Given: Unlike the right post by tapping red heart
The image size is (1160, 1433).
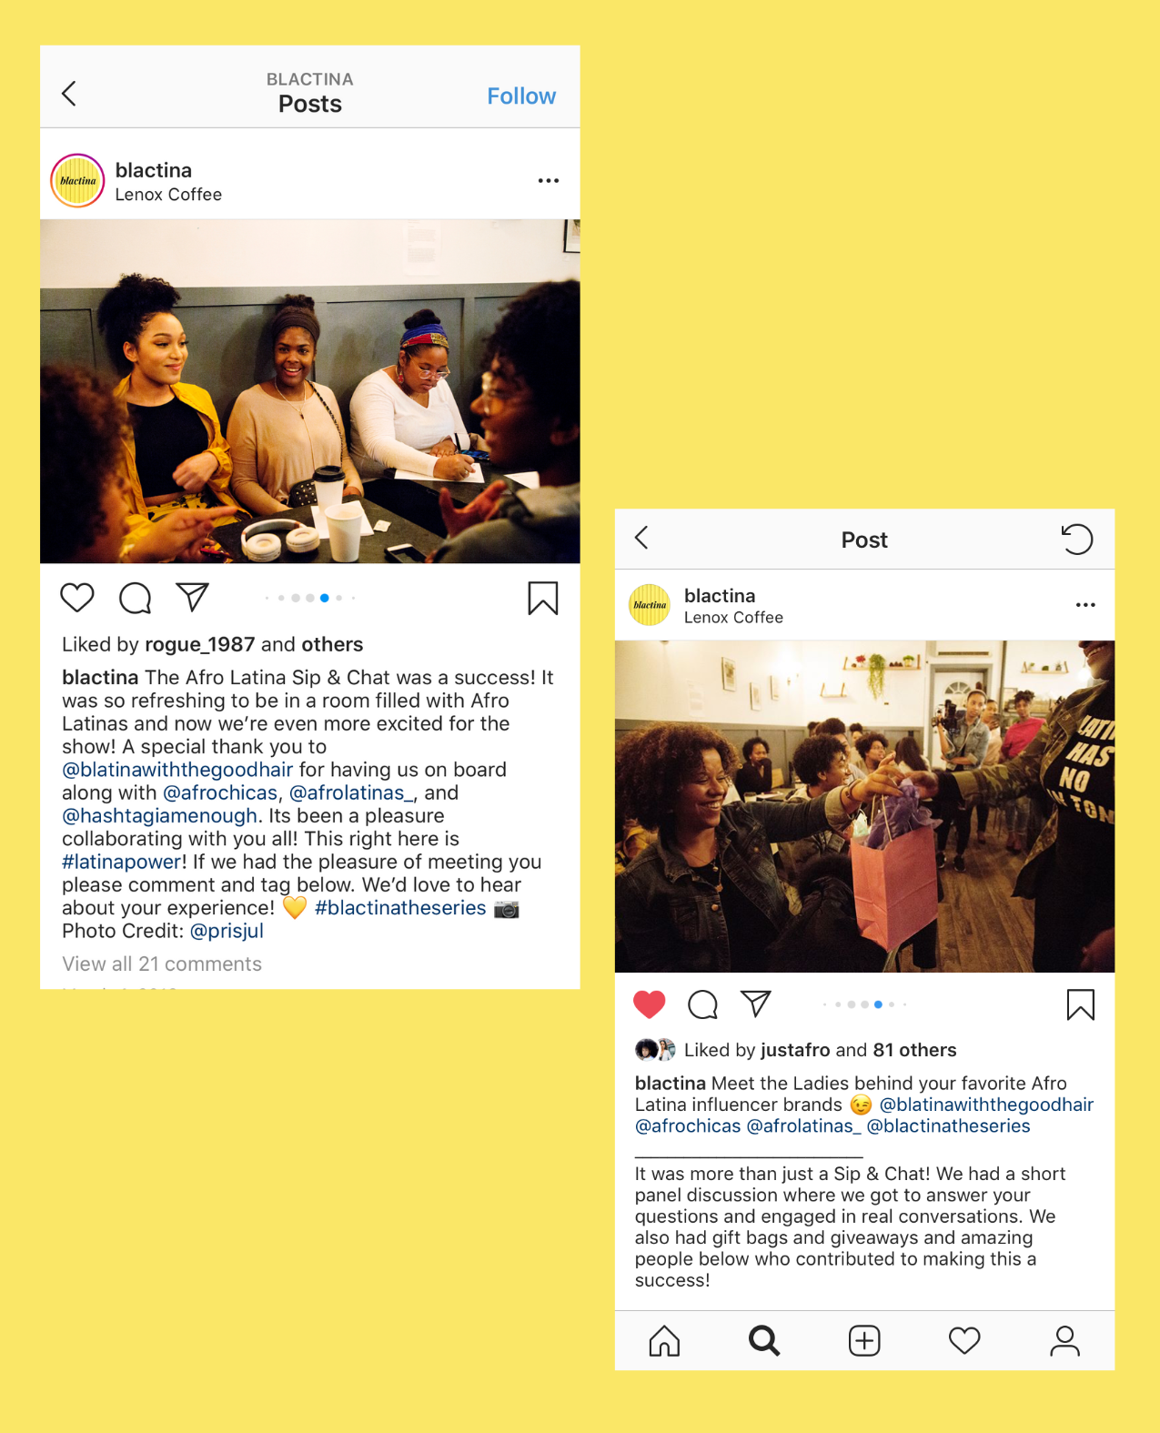Looking at the screenshot, I should point(650,1004).
